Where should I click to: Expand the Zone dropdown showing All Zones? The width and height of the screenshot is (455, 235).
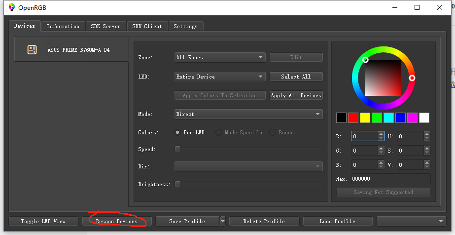click(x=220, y=57)
